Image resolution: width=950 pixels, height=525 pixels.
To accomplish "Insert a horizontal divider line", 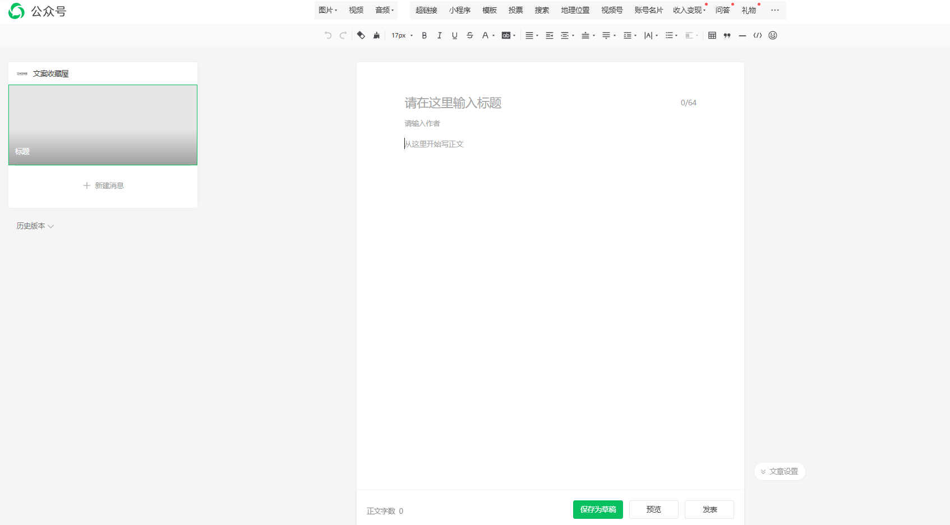I will point(742,35).
